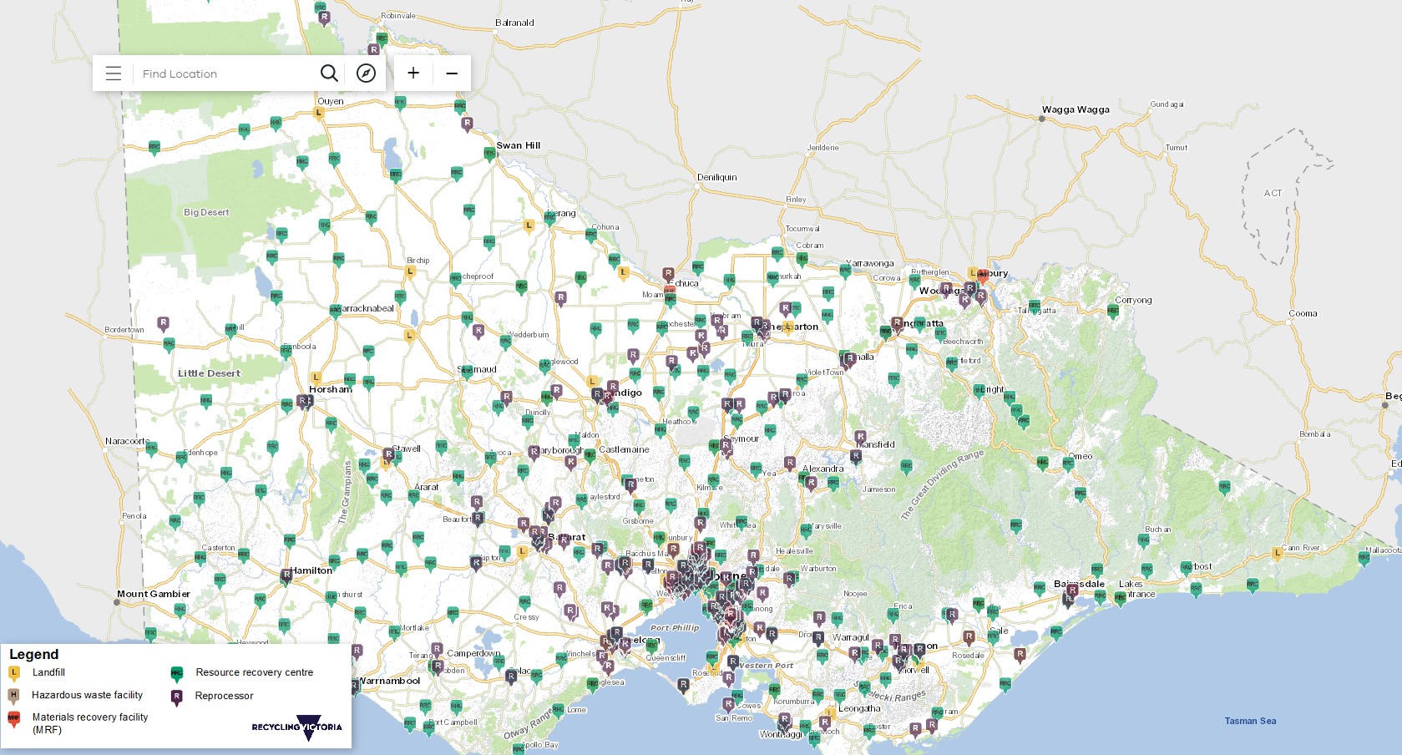This screenshot has width=1402, height=755.
Task: Click the Recycling Victoria logo
Action: pos(296,727)
